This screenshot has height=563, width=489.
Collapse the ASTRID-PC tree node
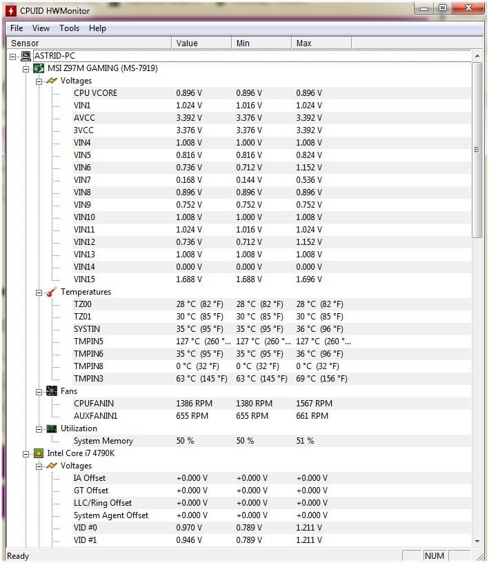[x=13, y=56]
